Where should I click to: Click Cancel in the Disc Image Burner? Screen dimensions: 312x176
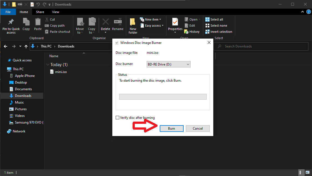(197, 129)
